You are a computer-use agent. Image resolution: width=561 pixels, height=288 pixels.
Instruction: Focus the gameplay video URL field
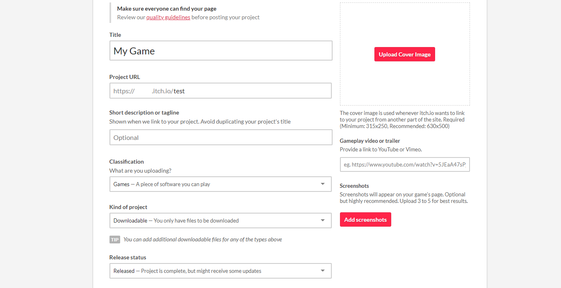tap(404, 164)
